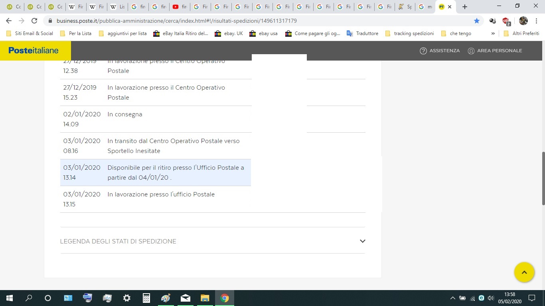
Task: Open File Explorer from the taskbar
Action: [205, 298]
